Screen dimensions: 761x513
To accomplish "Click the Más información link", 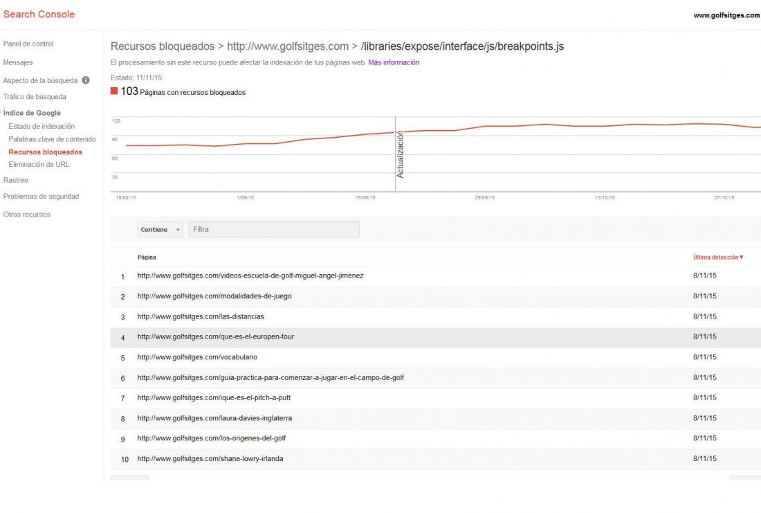I will point(394,62).
